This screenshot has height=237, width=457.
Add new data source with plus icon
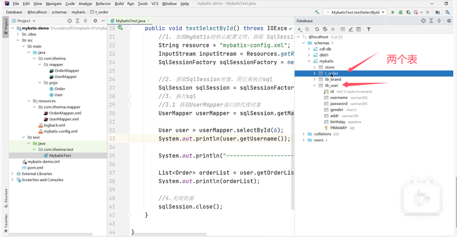click(x=299, y=29)
